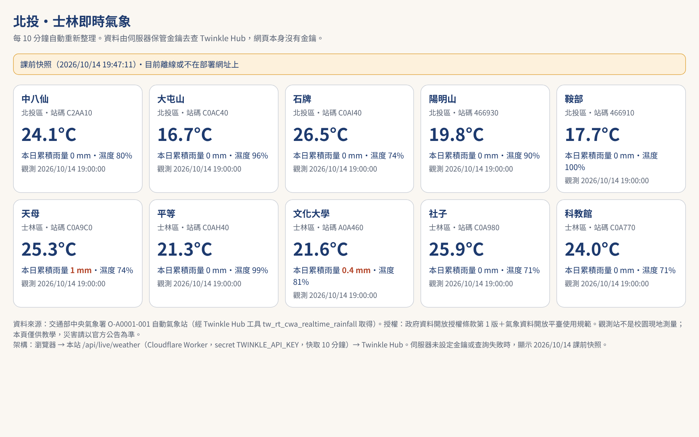This screenshot has height=437, width=699.
Task: Select humidity 80% line for 中八仙
Action: [77, 155]
